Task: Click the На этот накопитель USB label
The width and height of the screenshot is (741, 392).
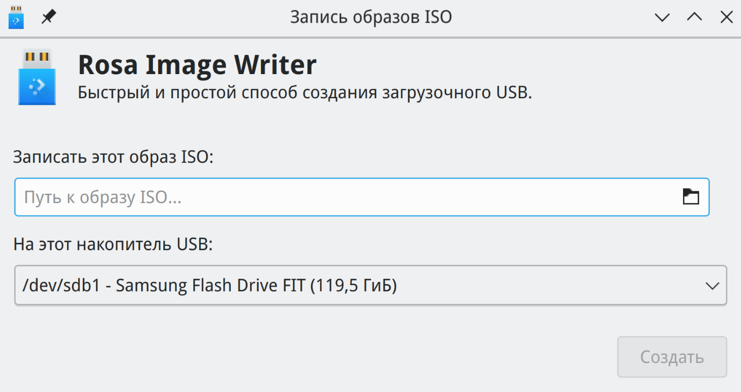Action: coord(113,245)
